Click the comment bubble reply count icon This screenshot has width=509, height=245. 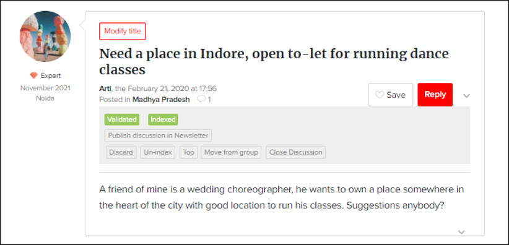(201, 99)
